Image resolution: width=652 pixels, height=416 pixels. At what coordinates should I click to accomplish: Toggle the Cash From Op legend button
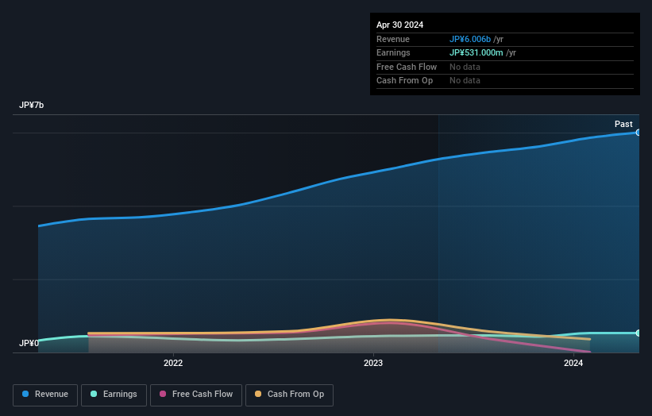click(289, 395)
